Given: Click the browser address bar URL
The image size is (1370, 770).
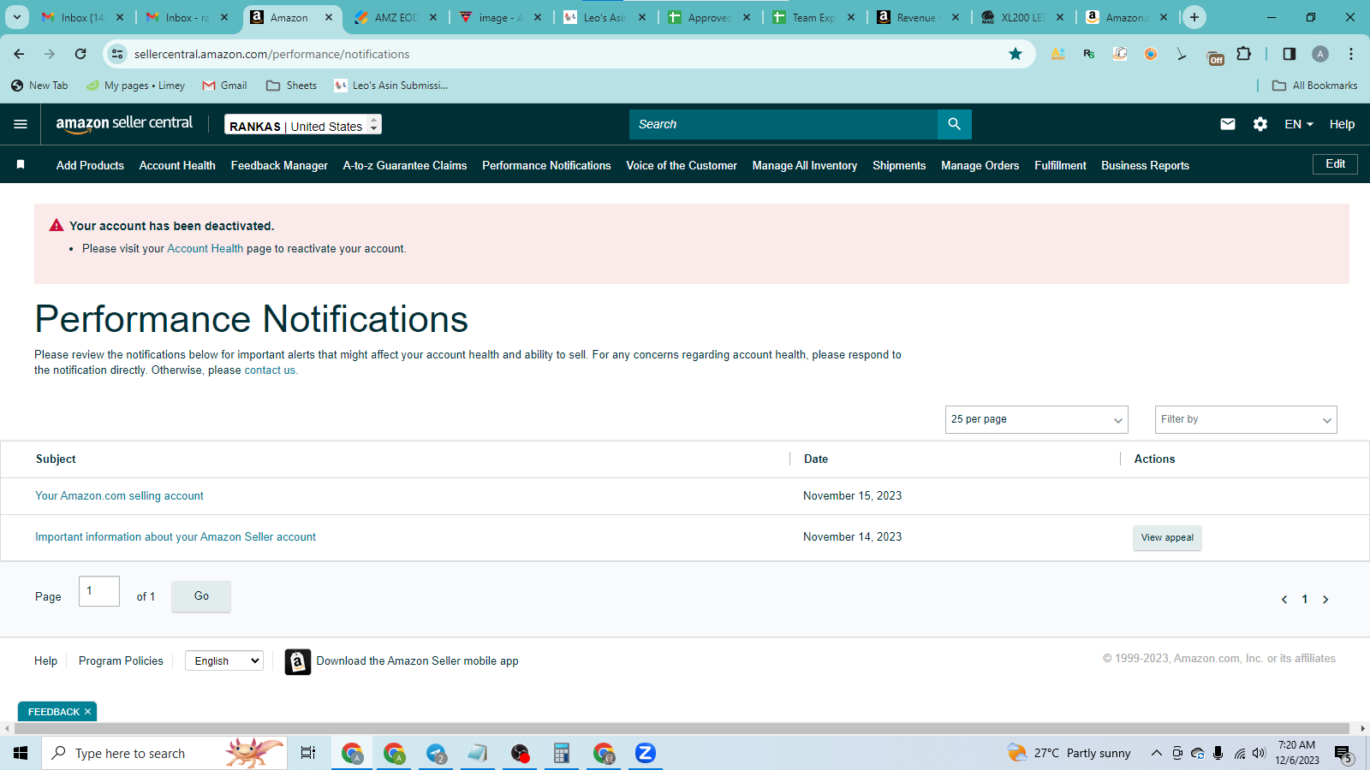Looking at the screenshot, I should (x=271, y=54).
